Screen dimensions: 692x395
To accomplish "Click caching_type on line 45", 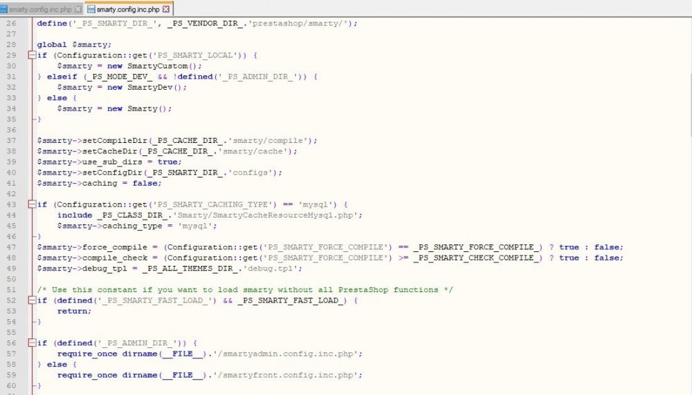I will click(132, 226).
